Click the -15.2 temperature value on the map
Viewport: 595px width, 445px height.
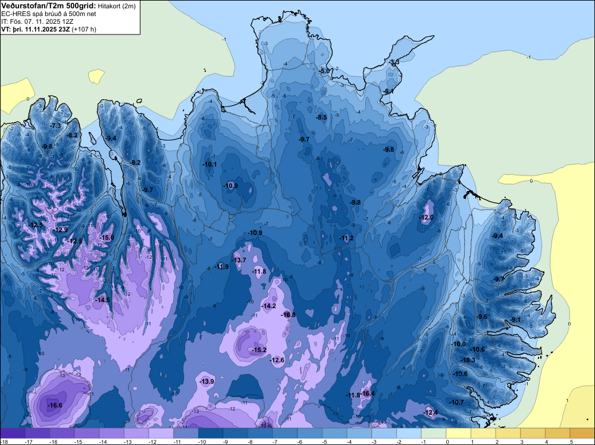tap(259, 350)
